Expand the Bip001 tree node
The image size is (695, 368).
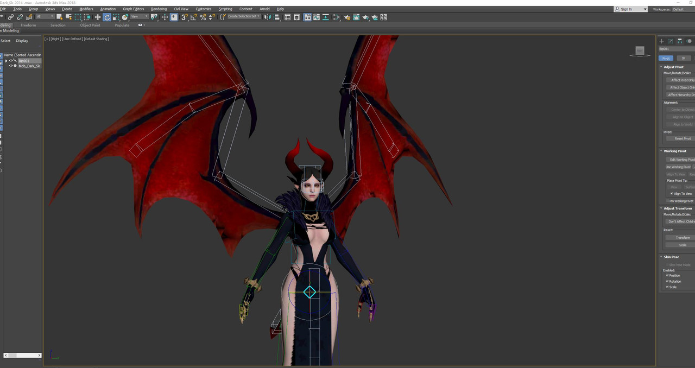[x=6, y=61]
